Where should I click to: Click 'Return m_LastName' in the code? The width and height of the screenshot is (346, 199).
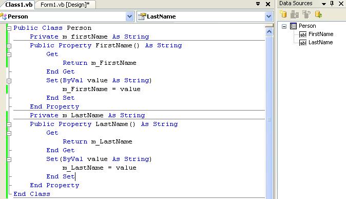98,141
